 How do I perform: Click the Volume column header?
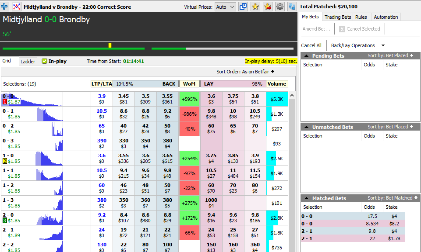[277, 84]
